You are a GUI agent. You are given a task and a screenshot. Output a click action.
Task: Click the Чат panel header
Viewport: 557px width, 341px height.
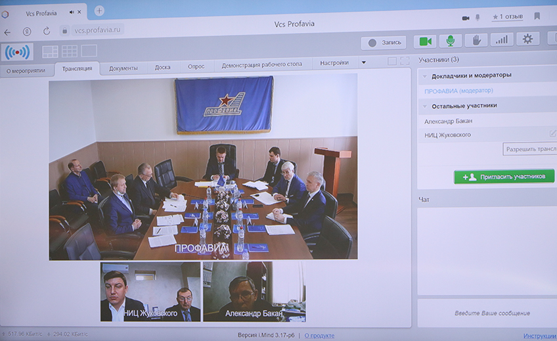coord(424,200)
